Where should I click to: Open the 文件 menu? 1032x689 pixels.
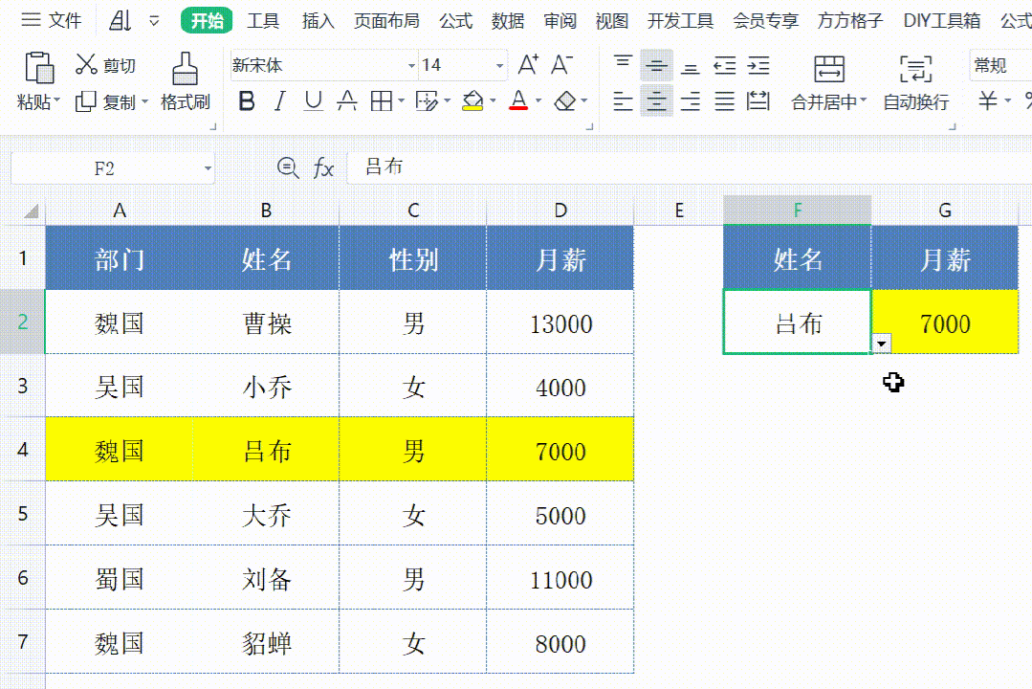point(52,20)
